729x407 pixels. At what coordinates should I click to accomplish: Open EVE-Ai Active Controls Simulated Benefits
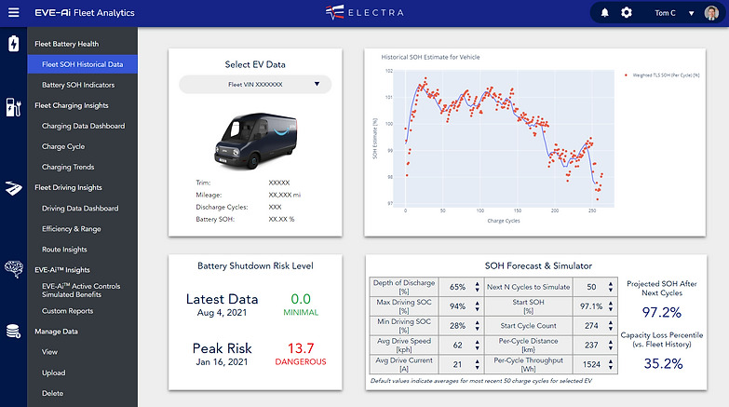coord(81,291)
